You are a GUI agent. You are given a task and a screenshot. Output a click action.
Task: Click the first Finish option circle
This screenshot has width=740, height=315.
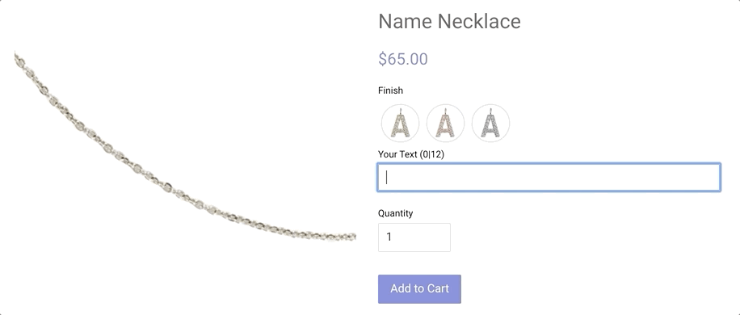(400, 123)
